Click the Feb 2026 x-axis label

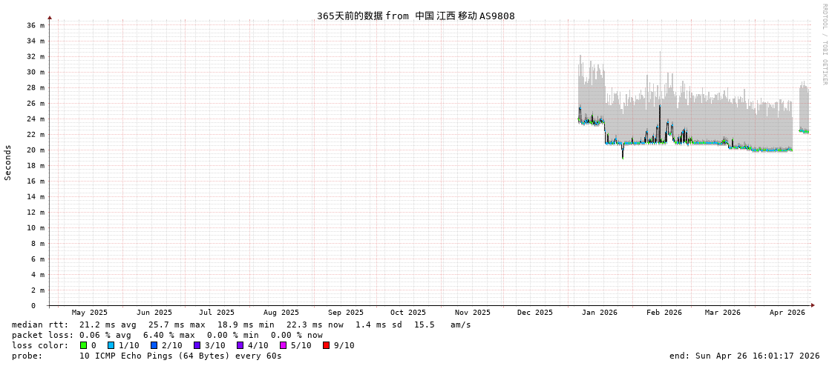[664, 313]
